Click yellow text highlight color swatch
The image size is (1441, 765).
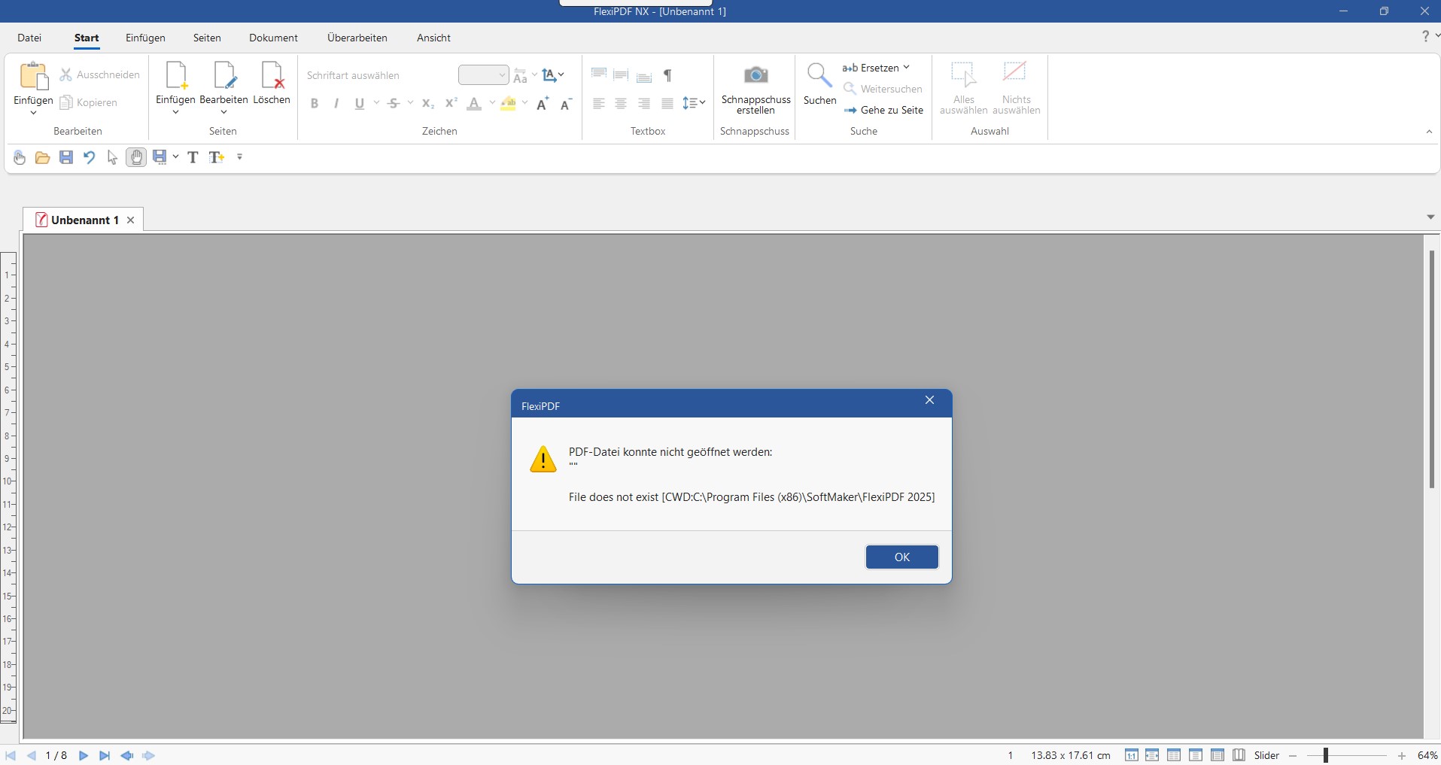point(508,104)
